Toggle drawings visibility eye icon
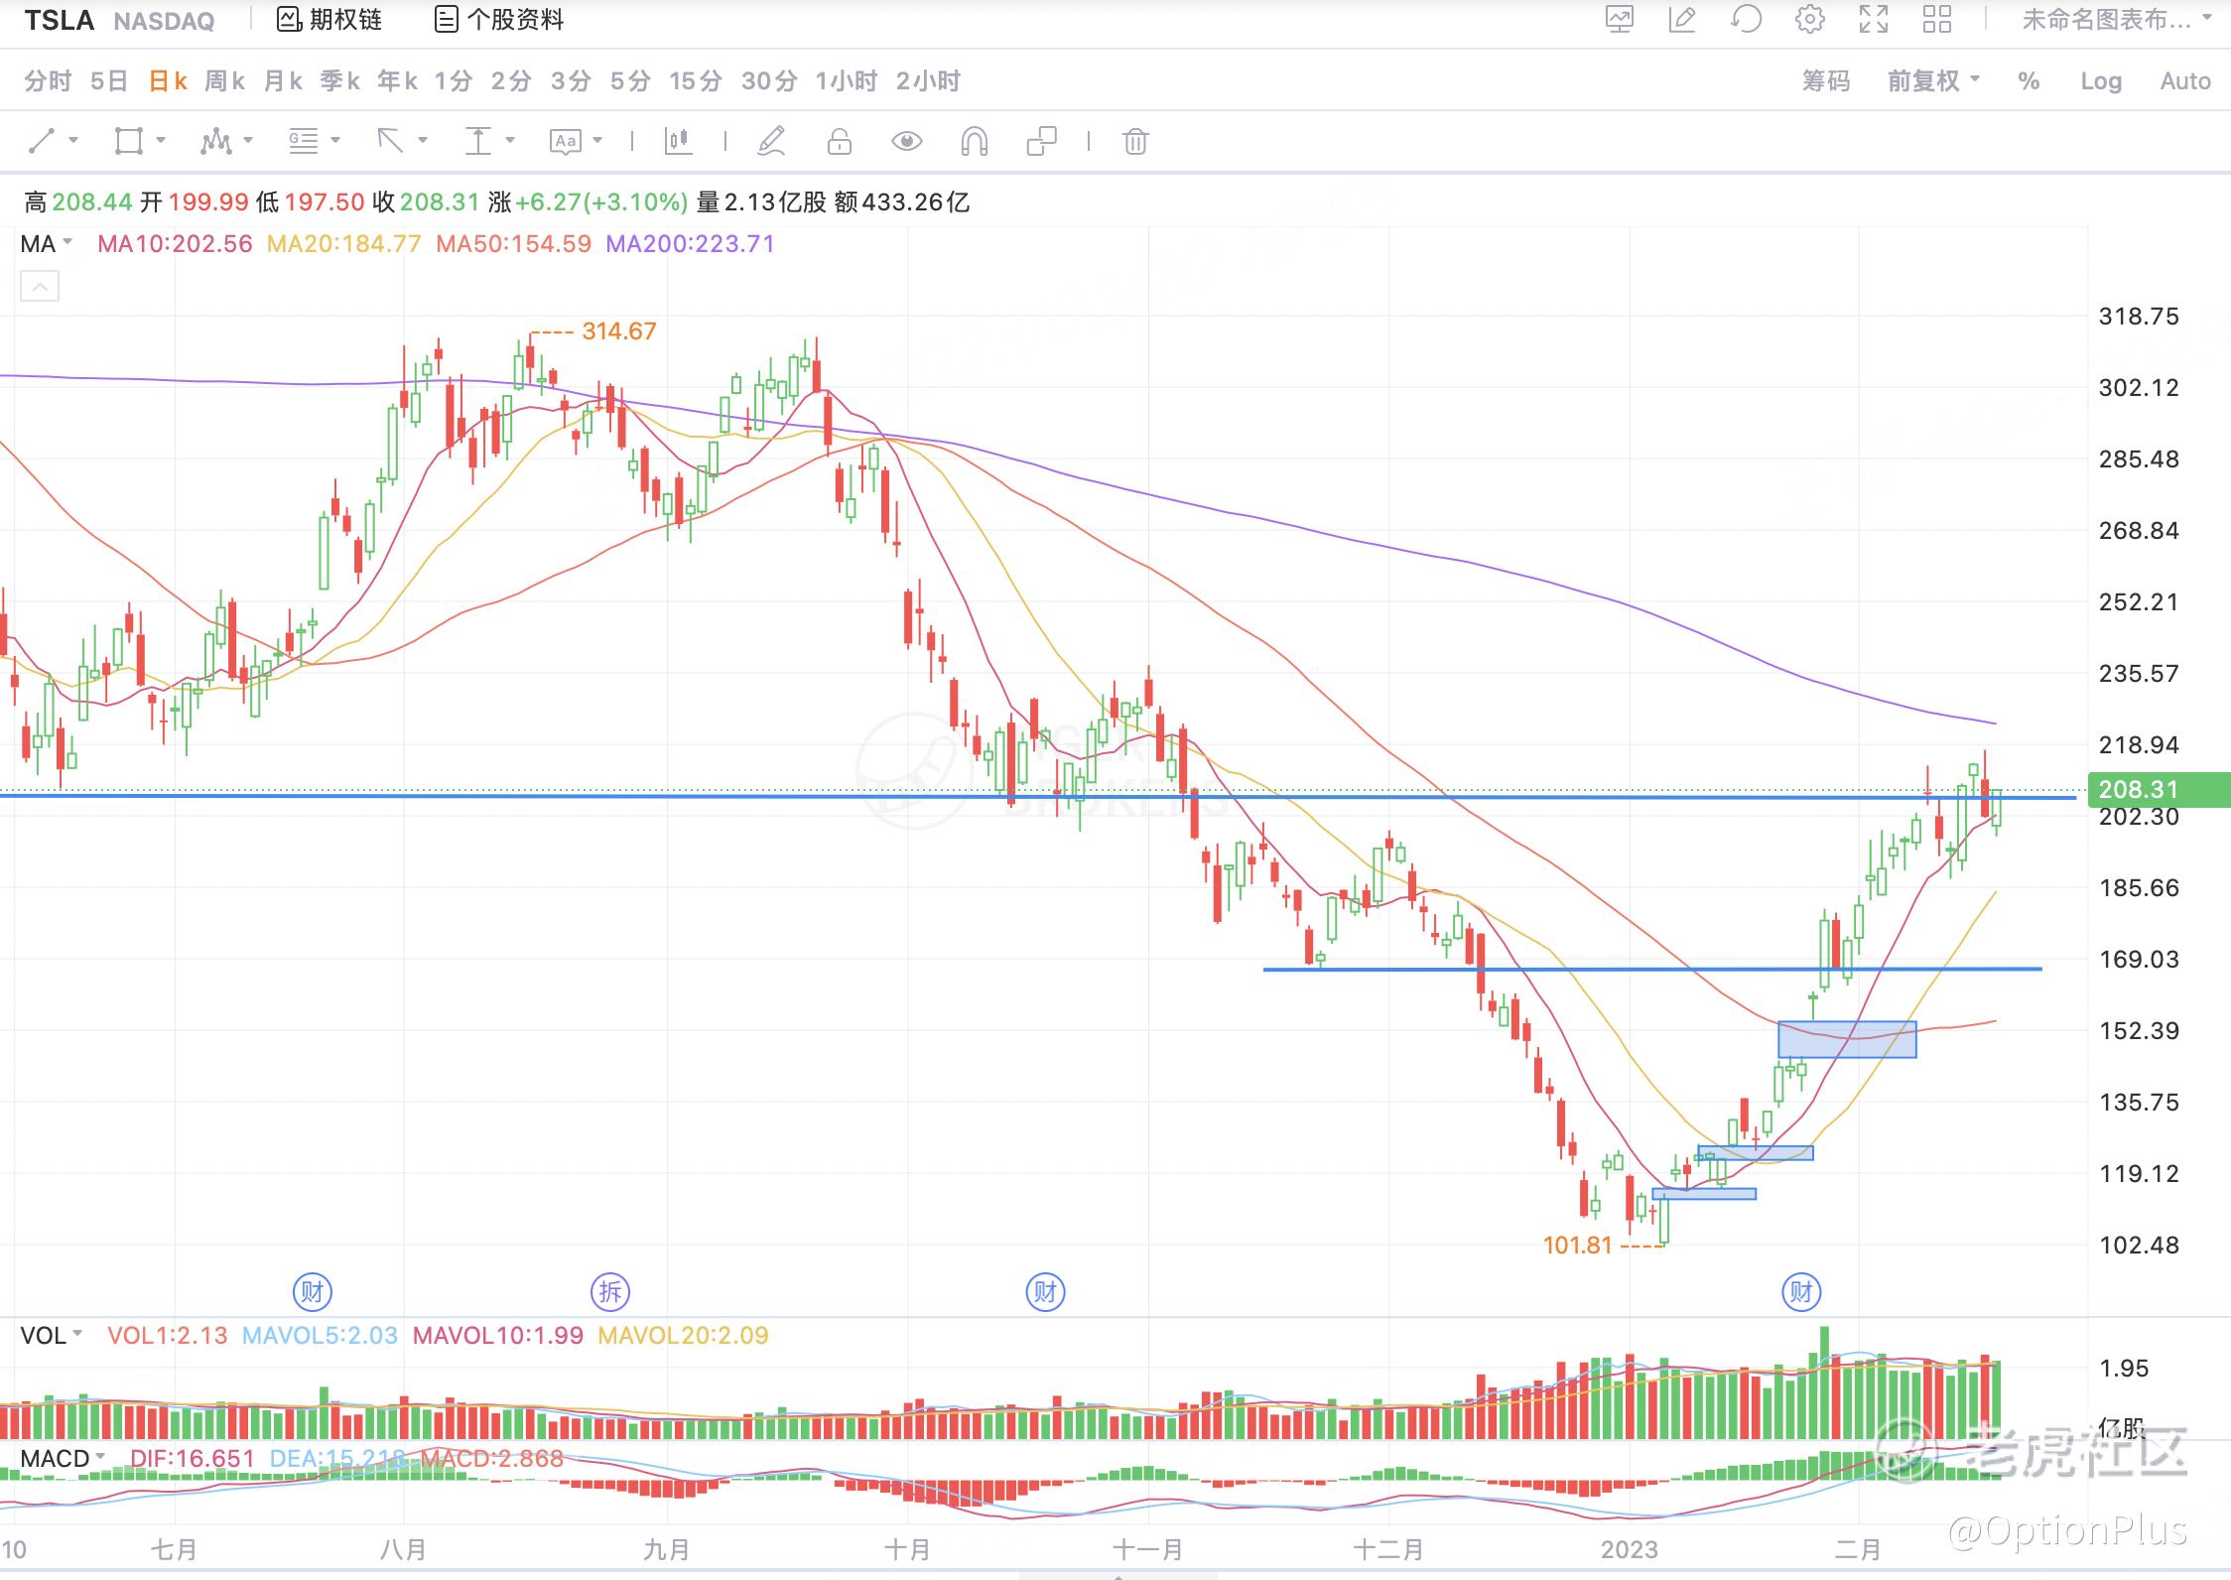2231x1580 pixels. coord(906,142)
